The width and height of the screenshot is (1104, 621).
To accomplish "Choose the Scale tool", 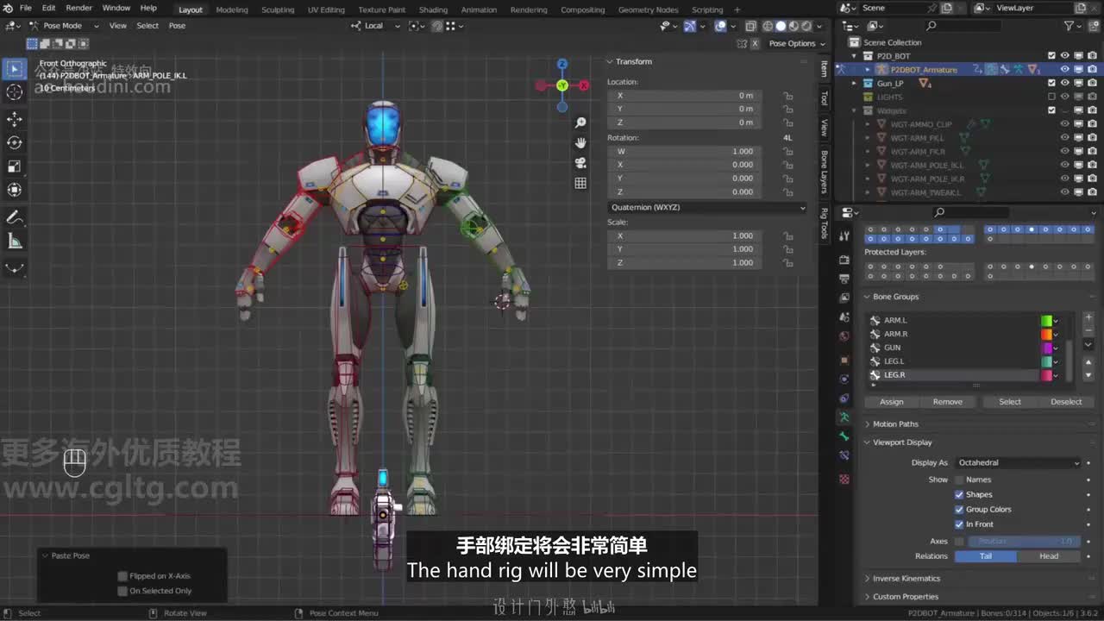I will coord(15,166).
